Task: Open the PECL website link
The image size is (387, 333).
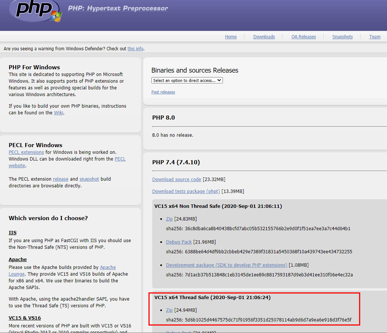Action: (x=120, y=159)
